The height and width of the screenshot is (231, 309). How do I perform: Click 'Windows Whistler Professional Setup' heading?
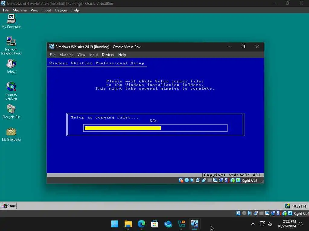pos(97,63)
